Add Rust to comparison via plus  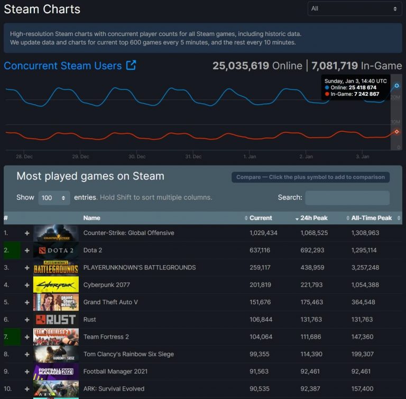[27, 320]
